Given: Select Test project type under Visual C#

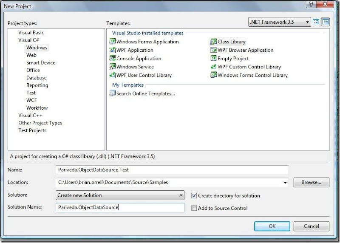Looking at the screenshot, I should coord(31,93).
